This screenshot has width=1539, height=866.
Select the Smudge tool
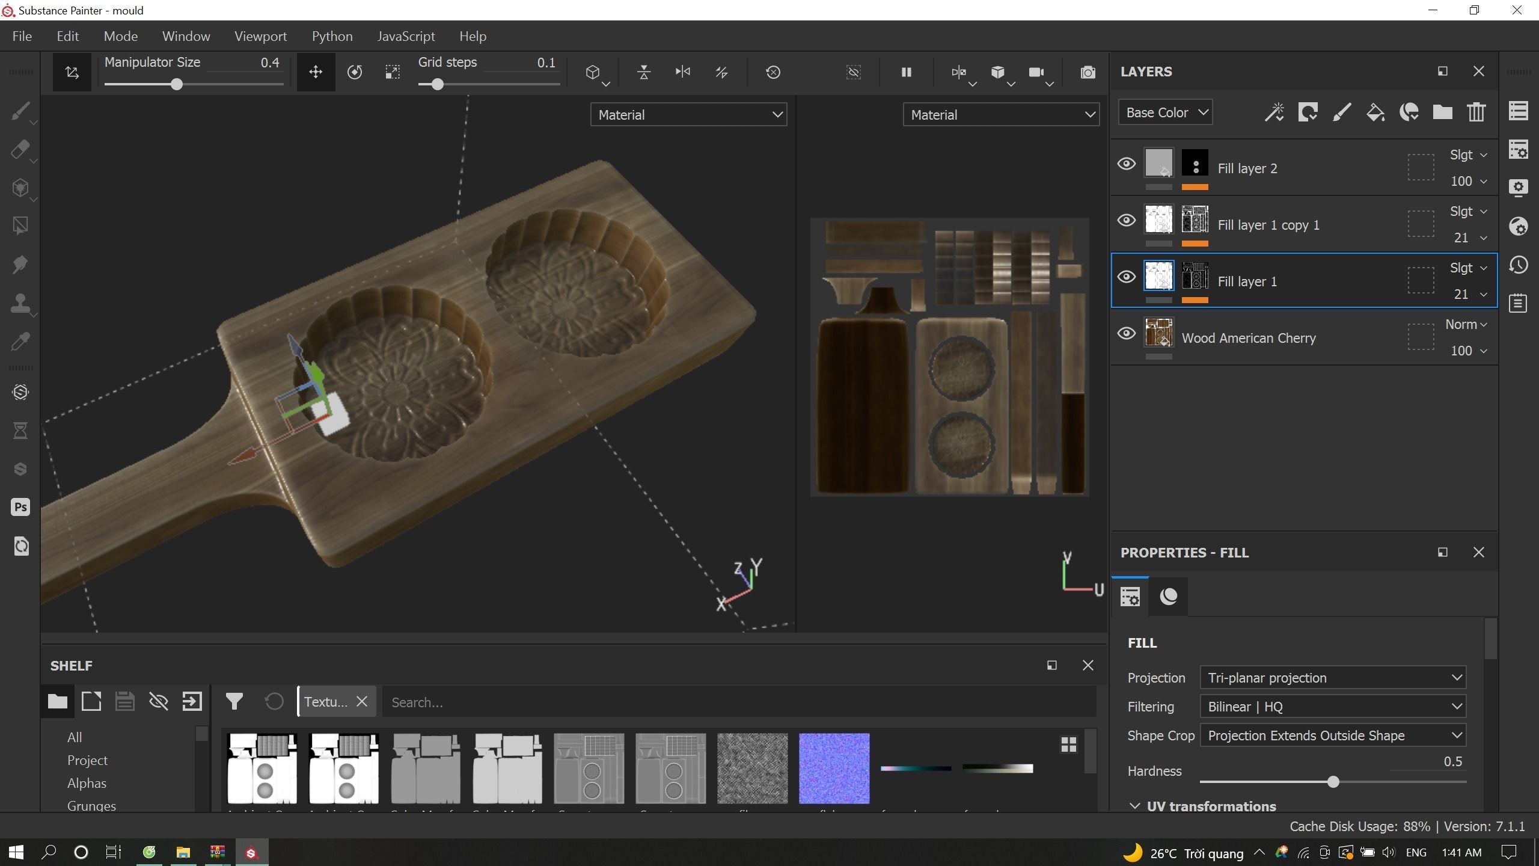tap(20, 265)
